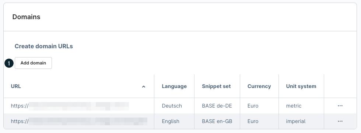361x133 pixels.
Task: Click the Currency column header
Action: (259, 86)
